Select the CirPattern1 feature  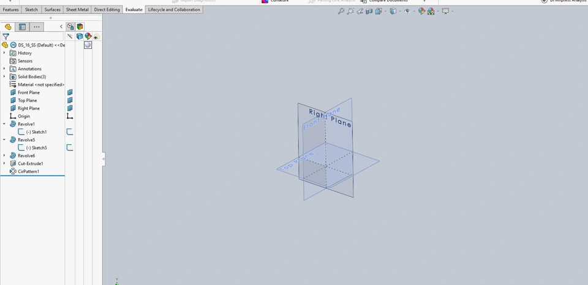coord(29,171)
